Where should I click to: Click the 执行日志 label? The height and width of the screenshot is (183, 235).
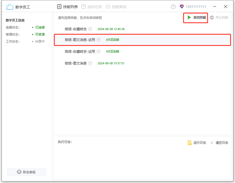pyautogui.click(x=65, y=142)
